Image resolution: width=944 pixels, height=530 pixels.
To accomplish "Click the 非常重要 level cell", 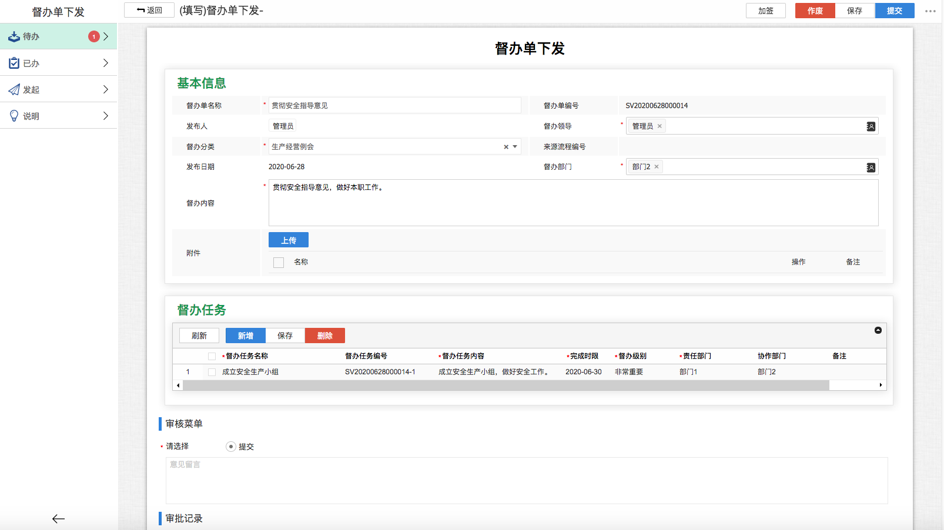I will point(629,372).
